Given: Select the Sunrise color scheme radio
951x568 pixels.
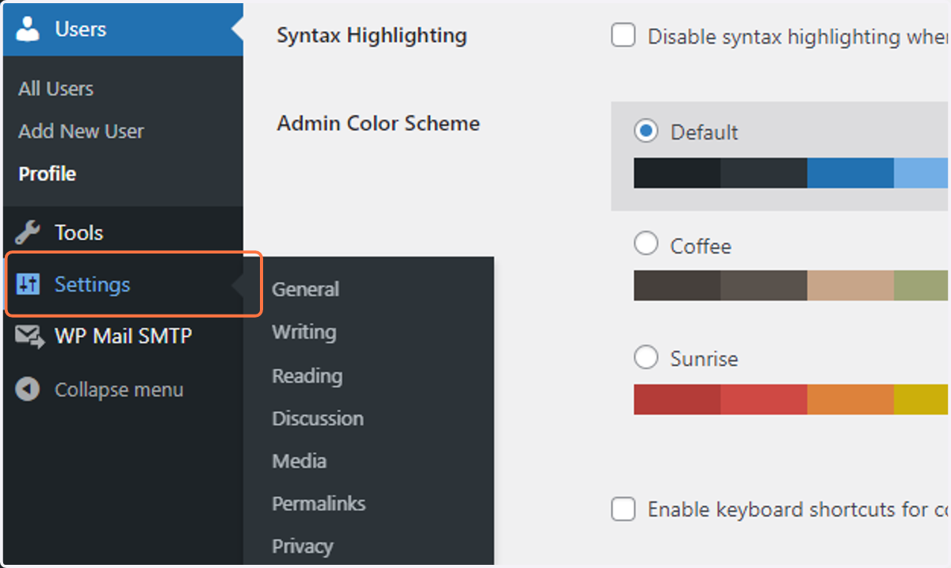Looking at the screenshot, I should 646,357.
